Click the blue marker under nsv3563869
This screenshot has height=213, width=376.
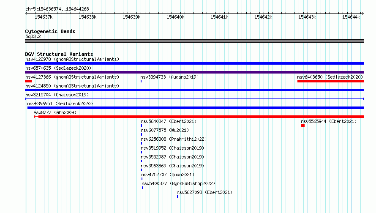(x=142, y=170)
